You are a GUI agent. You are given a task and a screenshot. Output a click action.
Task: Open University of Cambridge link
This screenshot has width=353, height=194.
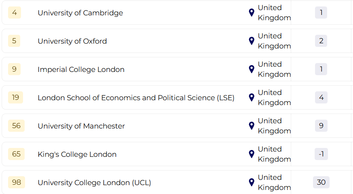(x=80, y=13)
